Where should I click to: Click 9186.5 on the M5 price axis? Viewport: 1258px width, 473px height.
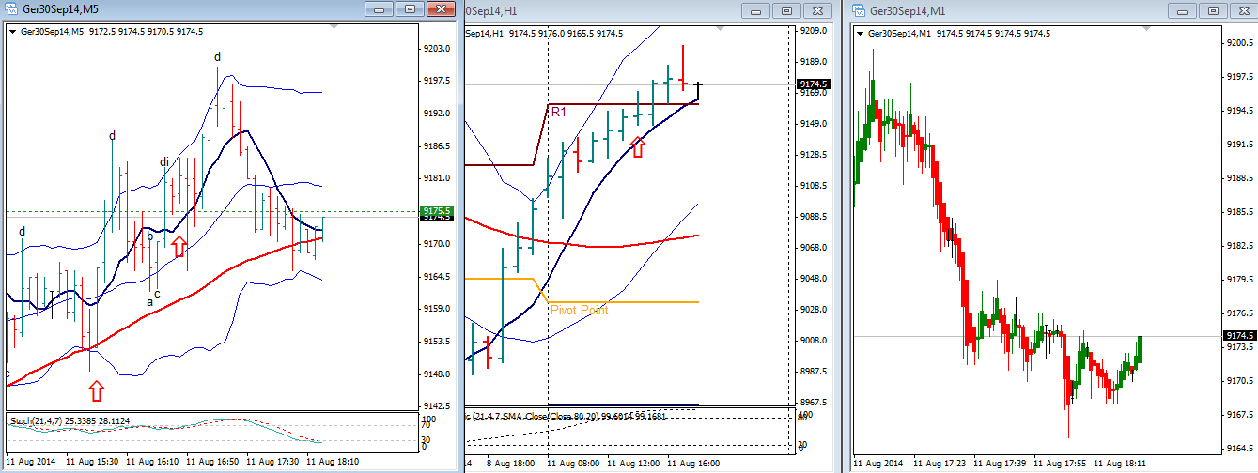438,146
